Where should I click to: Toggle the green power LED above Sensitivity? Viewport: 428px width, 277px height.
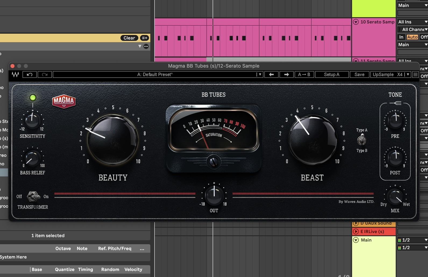click(x=33, y=98)
